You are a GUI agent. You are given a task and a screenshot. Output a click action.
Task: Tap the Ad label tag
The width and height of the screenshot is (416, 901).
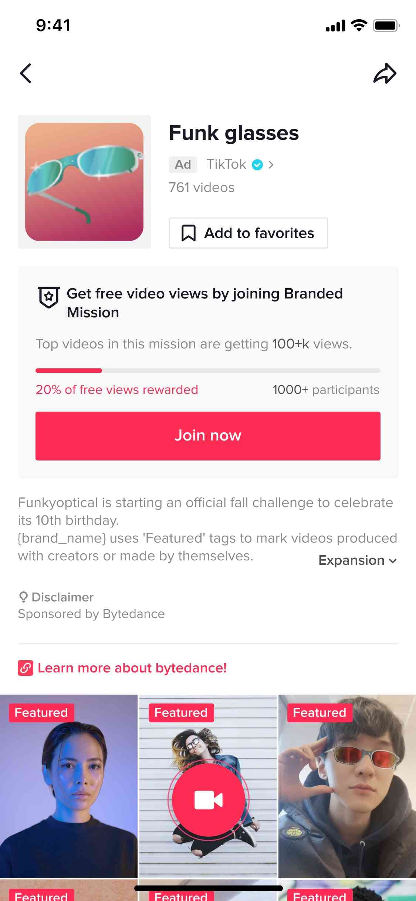(183, 165)
